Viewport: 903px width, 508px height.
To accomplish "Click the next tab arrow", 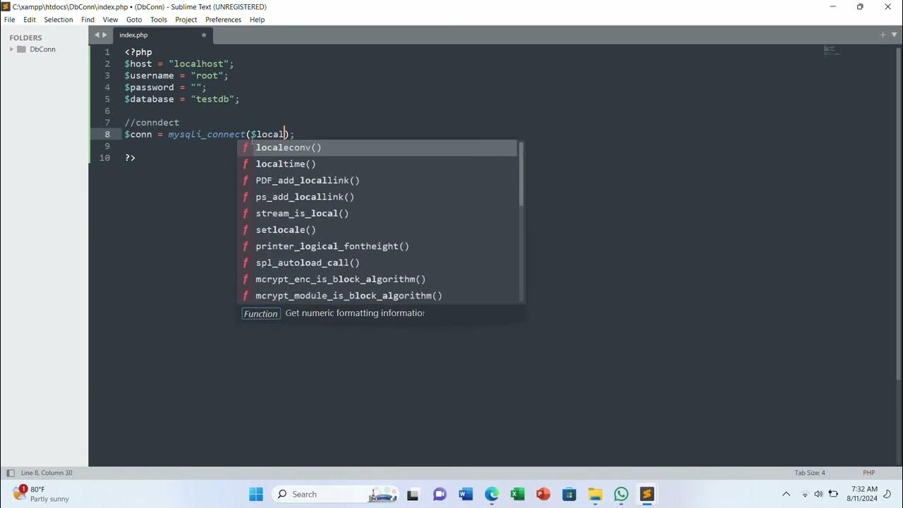I will (x=105, y=35).
